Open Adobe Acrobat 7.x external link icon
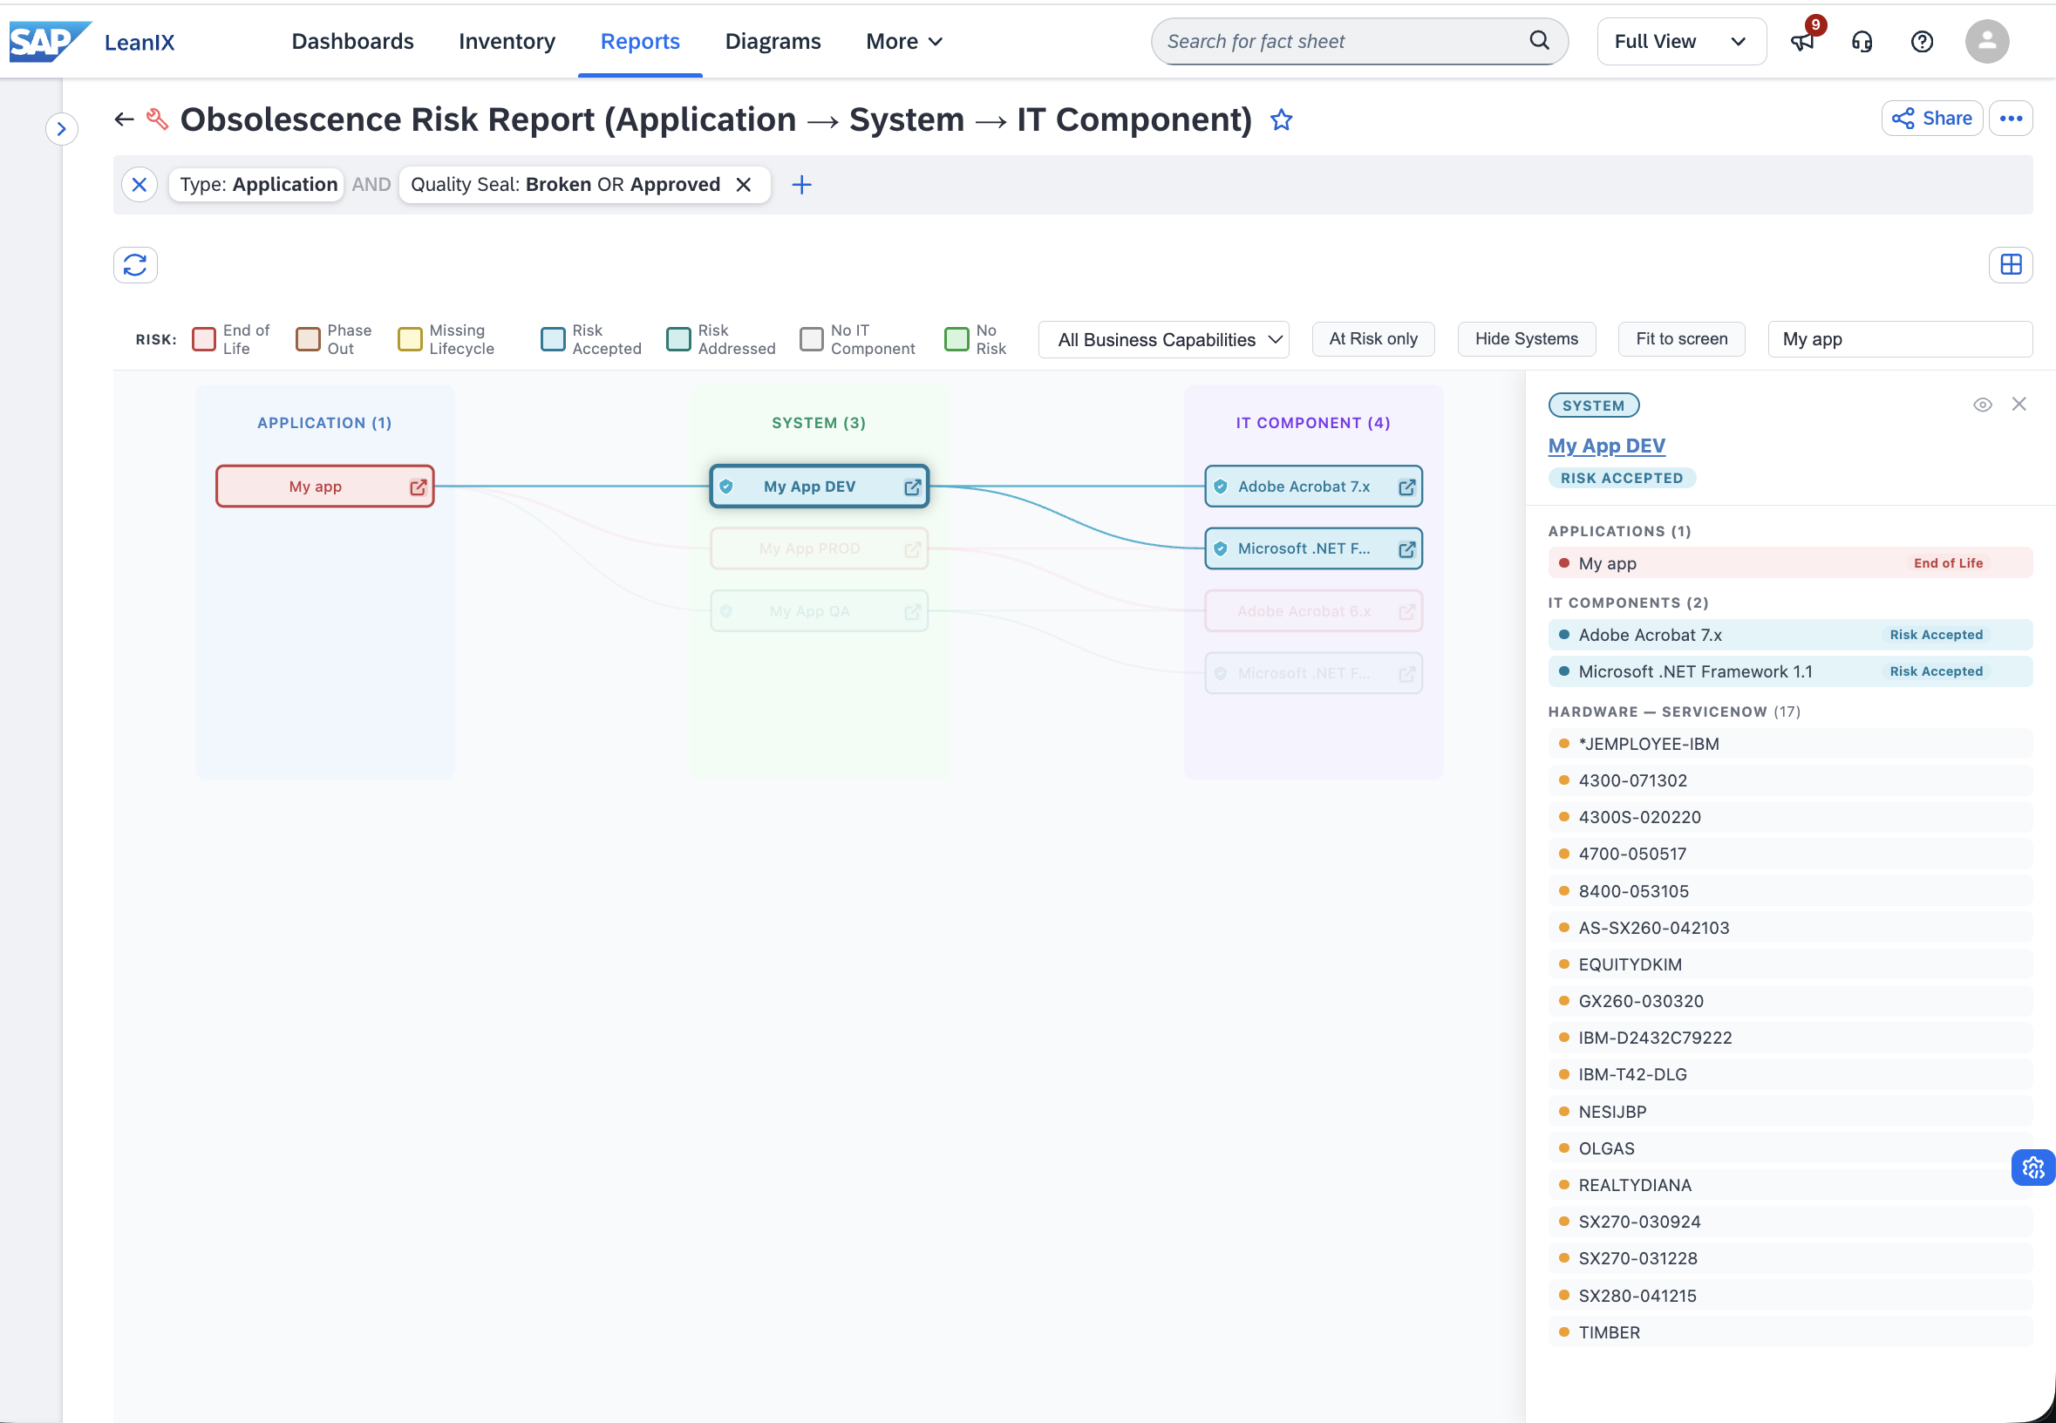The height and width of the screenshot is (1423, 2056). tap(1406, 487)
